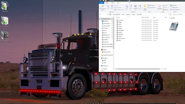Select the chassis folder in file list
This screenshot has width=185, height=104.
(120, 26)
